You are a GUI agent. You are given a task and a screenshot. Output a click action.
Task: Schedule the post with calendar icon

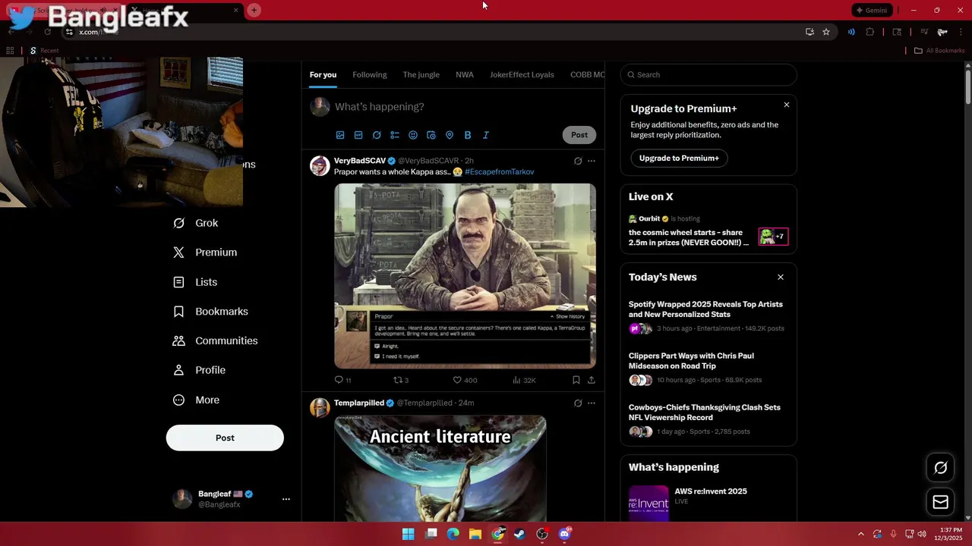431,135
